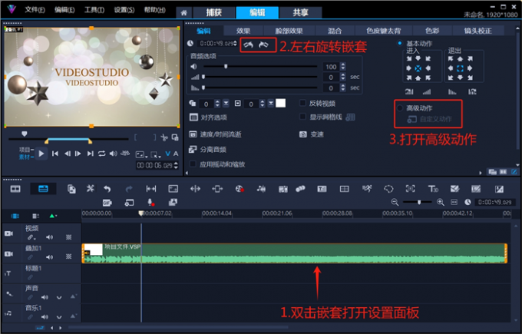Screen dimensions: 522x334
Task: Enlarge the preview window
Action: point(175,137)
